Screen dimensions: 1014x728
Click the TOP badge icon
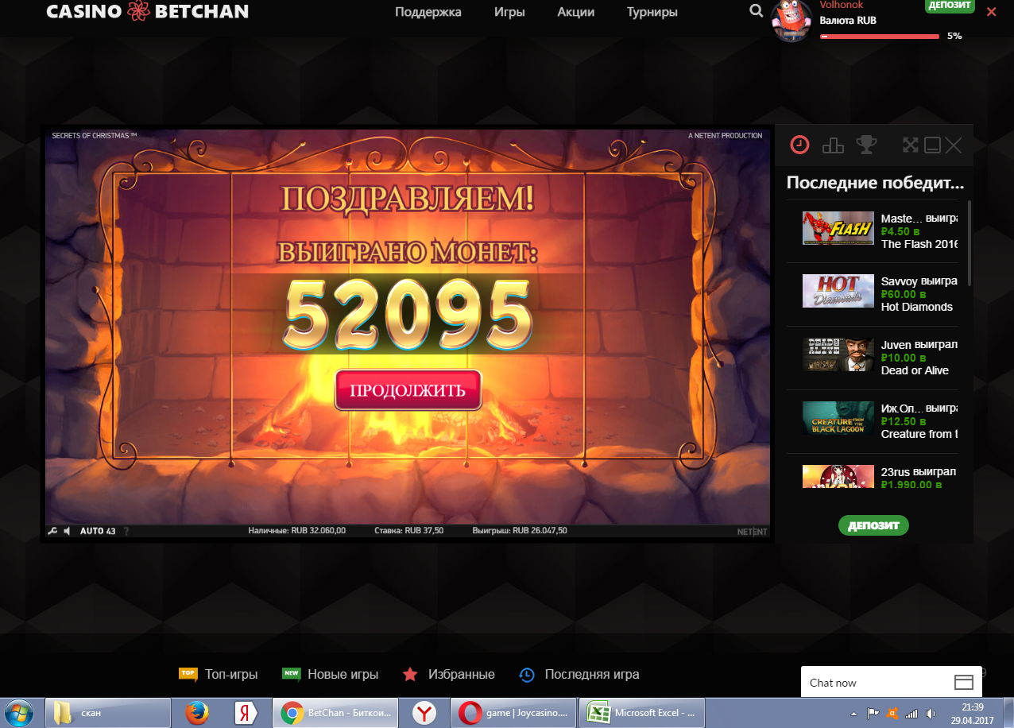[x=188, y=674]
